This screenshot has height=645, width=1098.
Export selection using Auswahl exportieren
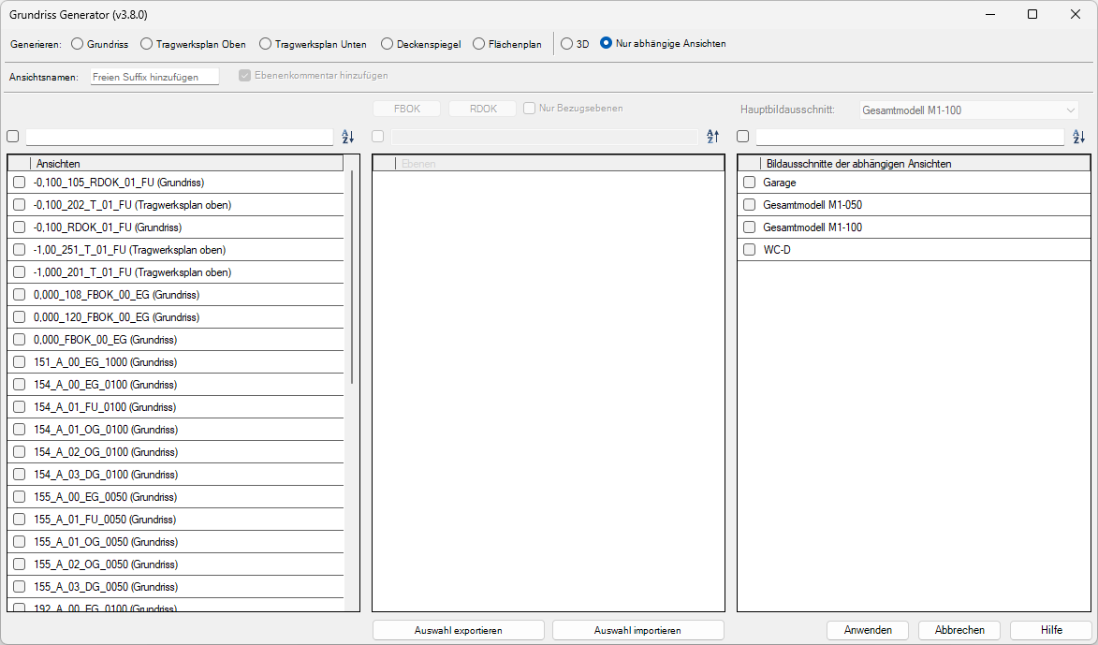tap(458, 629)
